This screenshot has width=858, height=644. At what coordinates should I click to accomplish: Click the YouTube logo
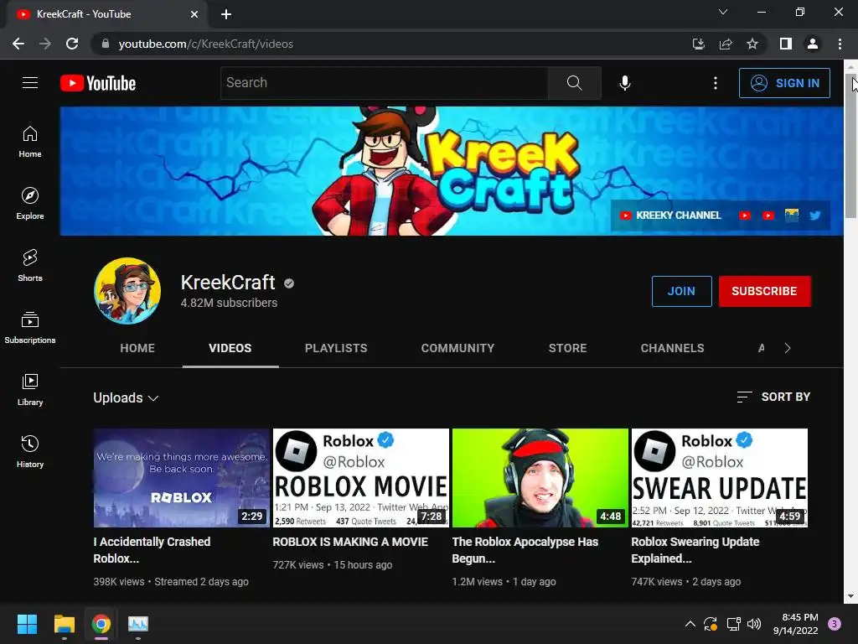coord(98,83)
